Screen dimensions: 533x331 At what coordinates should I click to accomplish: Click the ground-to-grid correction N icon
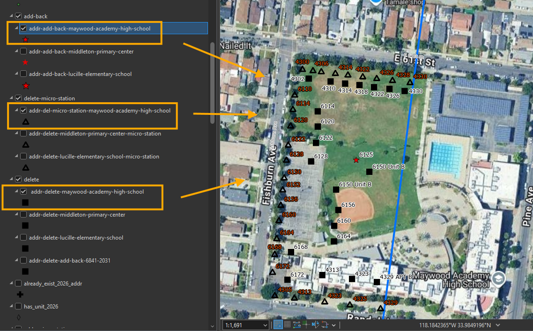tap(315, 325)
